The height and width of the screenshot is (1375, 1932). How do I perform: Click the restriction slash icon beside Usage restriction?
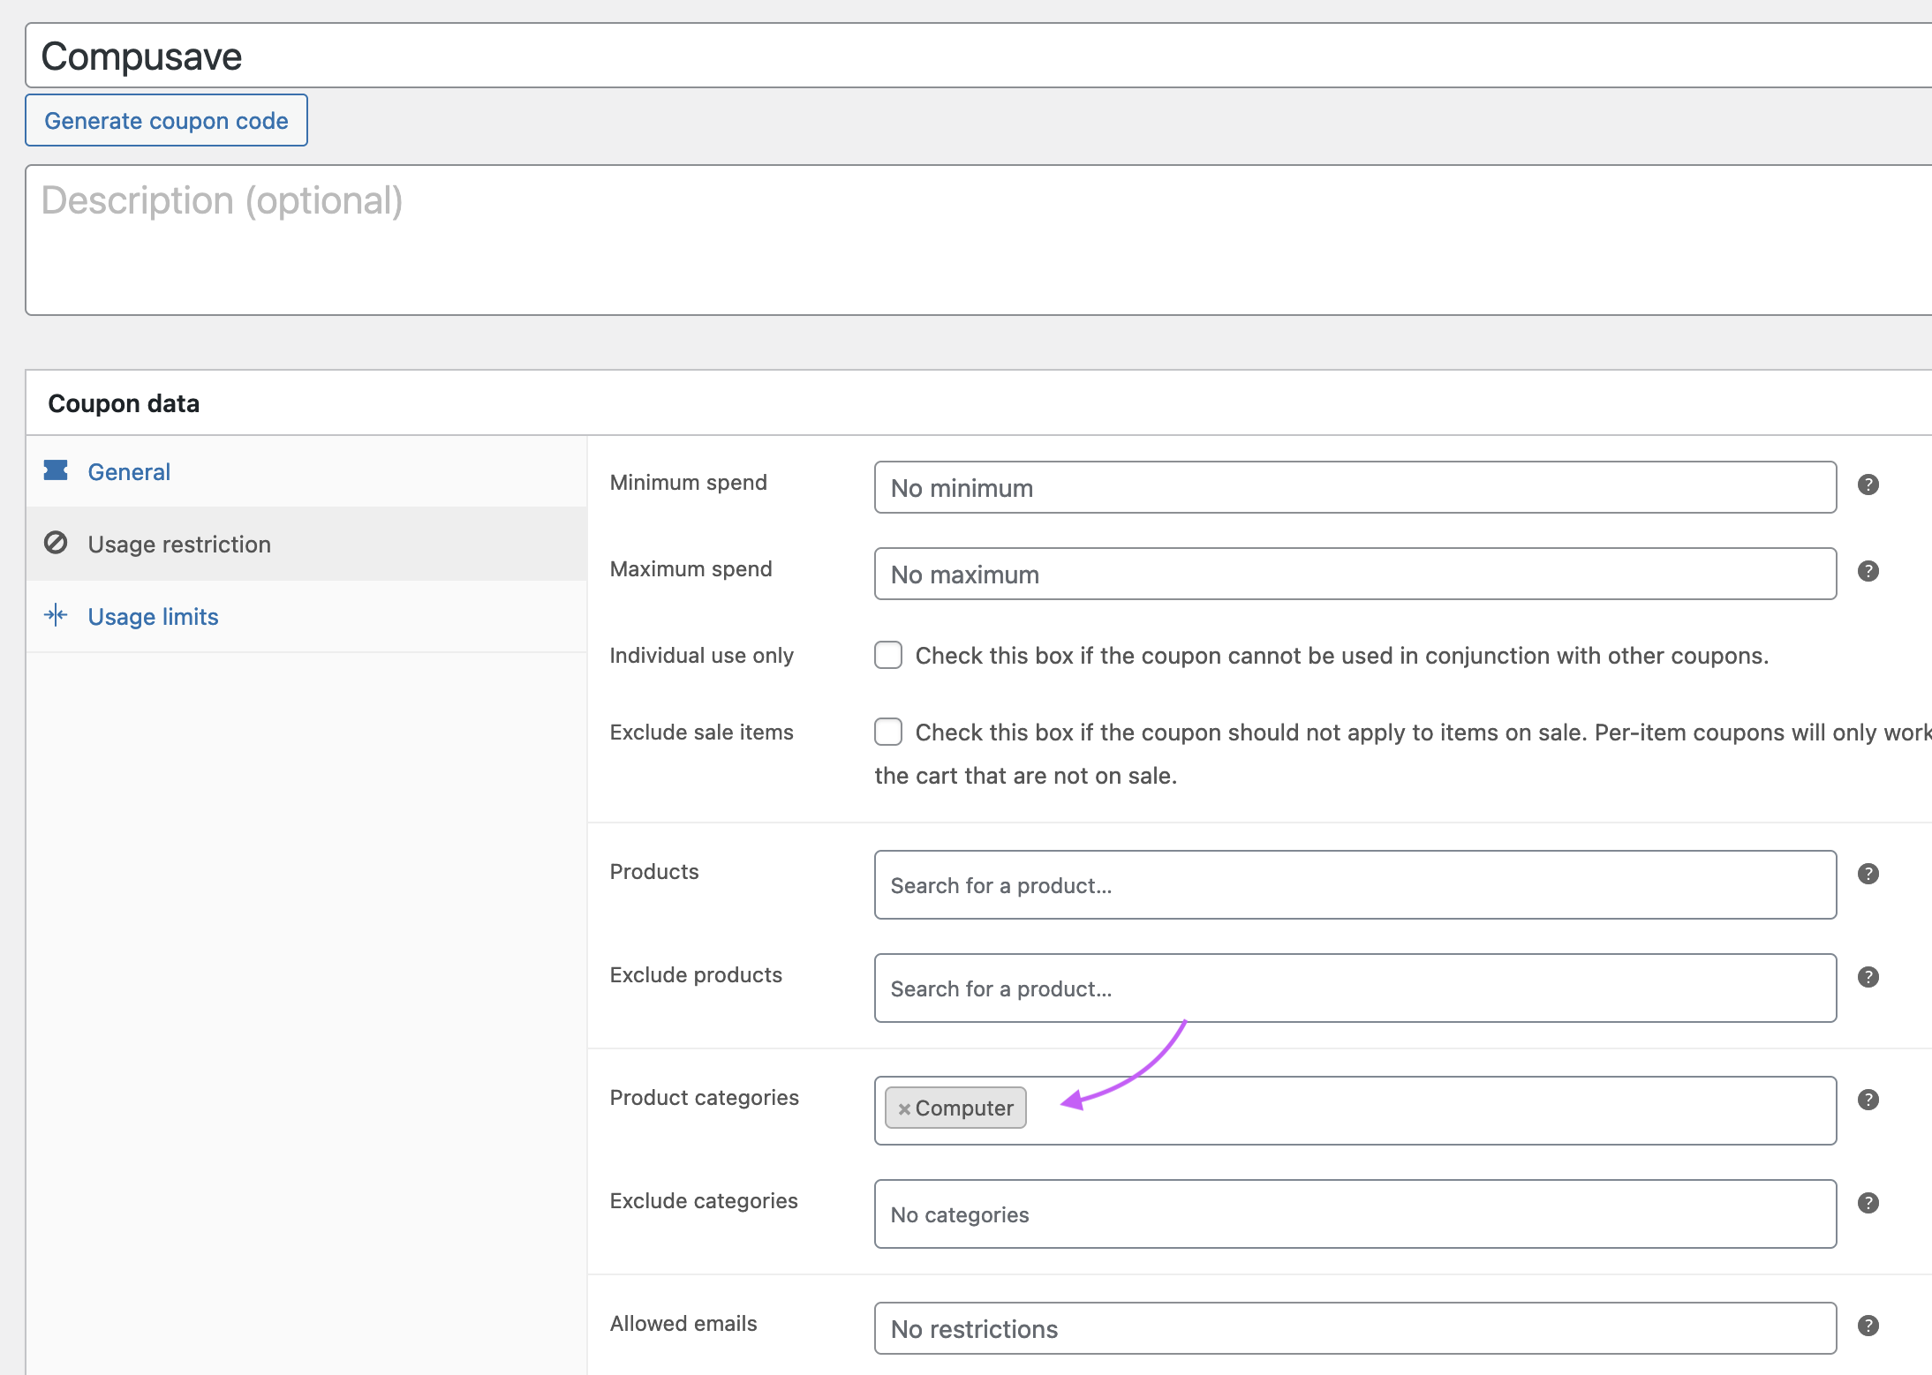tap(56, 543)
